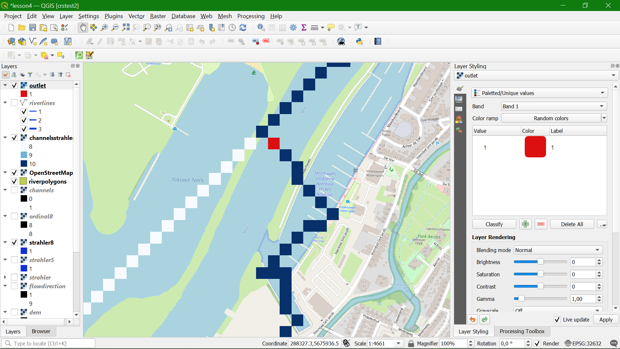Open the attribute table
The width and height of the screenshot is (620, 349).
(x=272, y=27)
